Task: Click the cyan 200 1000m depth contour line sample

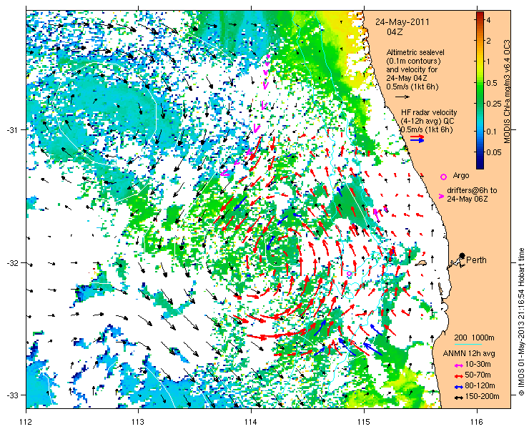Action: (468, 344)
